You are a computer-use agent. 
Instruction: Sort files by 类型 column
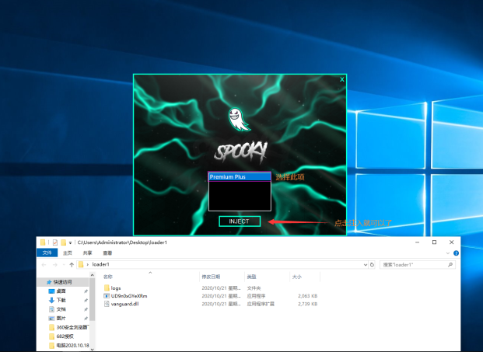click(x=252, y=277)
